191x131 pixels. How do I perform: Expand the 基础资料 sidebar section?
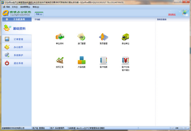[x=16, y=28]
